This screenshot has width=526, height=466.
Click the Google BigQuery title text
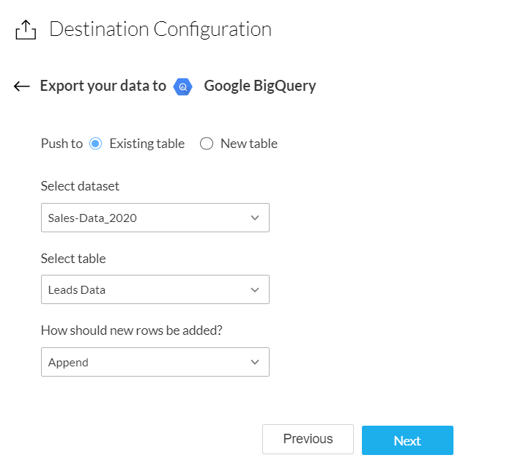click(260, 86)
